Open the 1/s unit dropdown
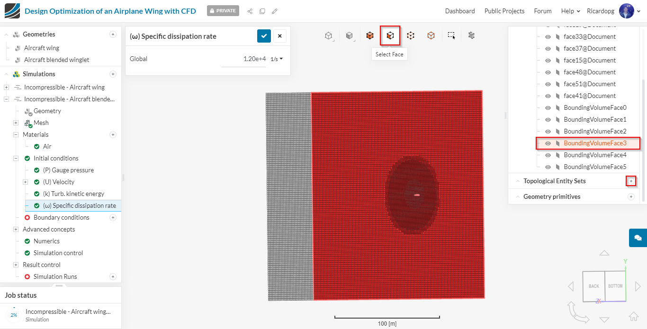Screen dimensions: 647x329 click(x=277, y=59)
